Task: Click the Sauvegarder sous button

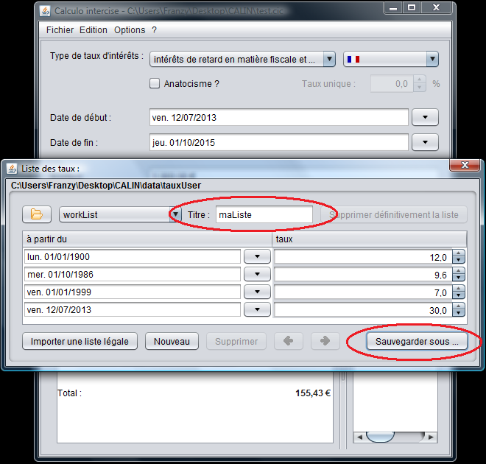Action: (x=417, y=342)
